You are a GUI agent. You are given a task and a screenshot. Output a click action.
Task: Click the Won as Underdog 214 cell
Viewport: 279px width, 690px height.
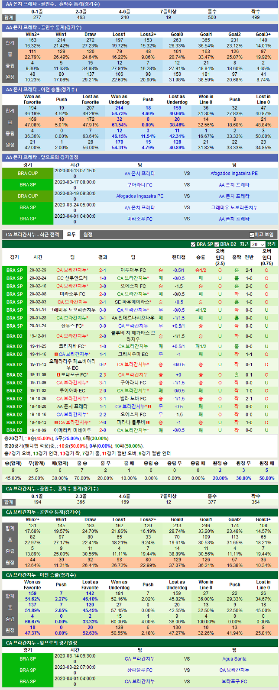point(119,108)
